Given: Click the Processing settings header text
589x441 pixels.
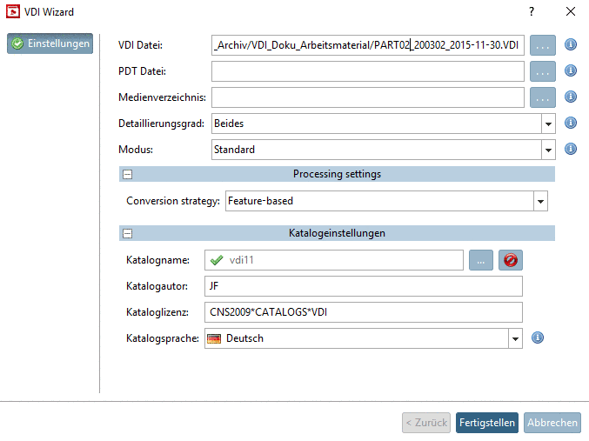Looking at the screenshot, I should (x=337, y=174).
